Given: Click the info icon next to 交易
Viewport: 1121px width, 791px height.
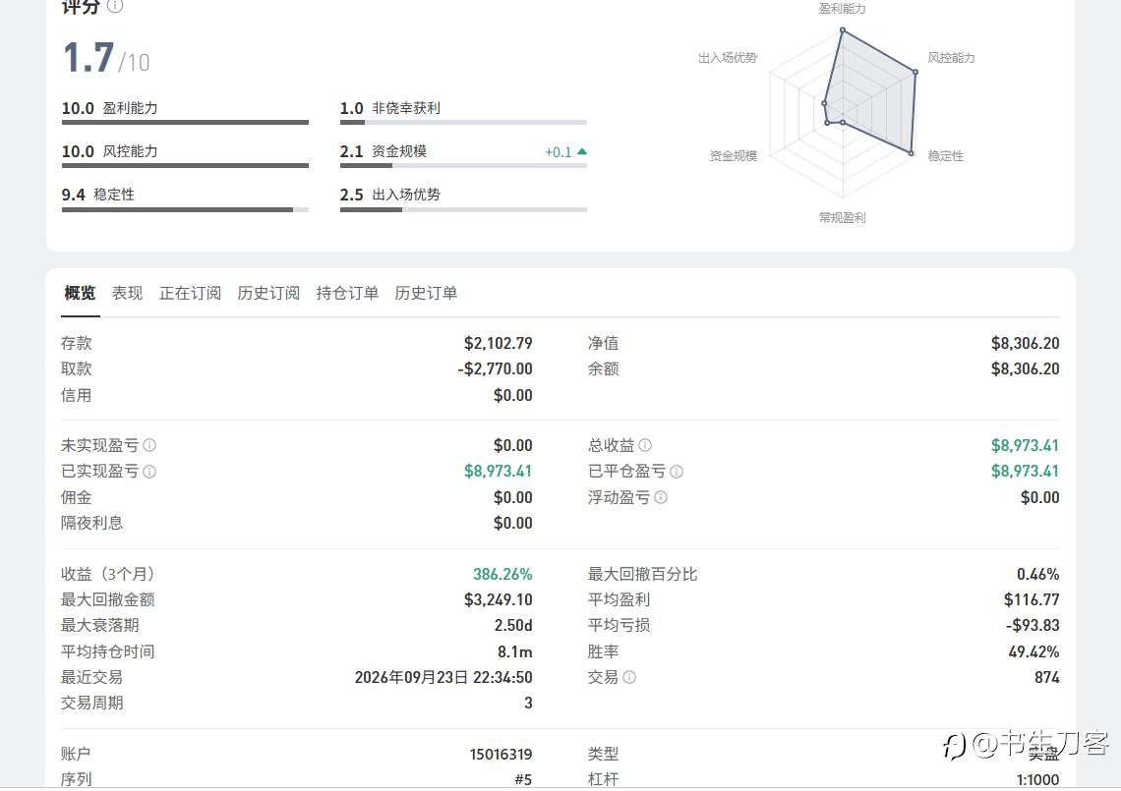Looking at the screenshot, I should point(629,677).
